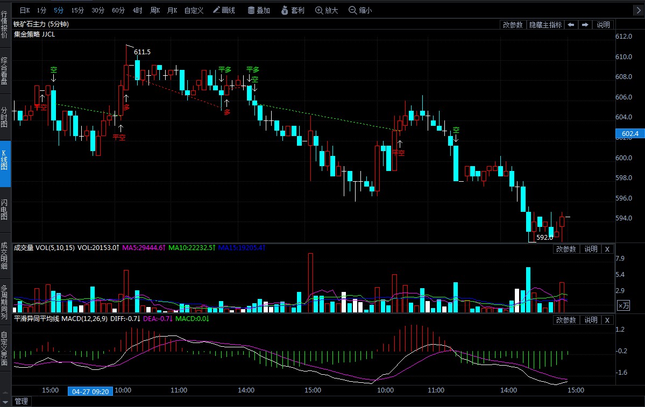The width and height of the screenshot is (645, 407).
Task: Click the 602.4 current price marker
Action: pos(630,134)
